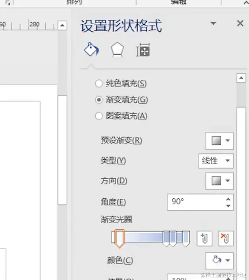
Task: Open the Effects pentagon tab
Action: coord(117,50)
